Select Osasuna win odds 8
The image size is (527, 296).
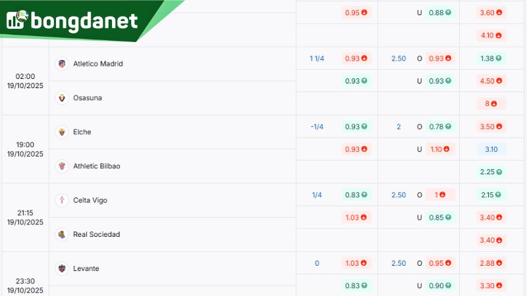(x=491, y=103)
